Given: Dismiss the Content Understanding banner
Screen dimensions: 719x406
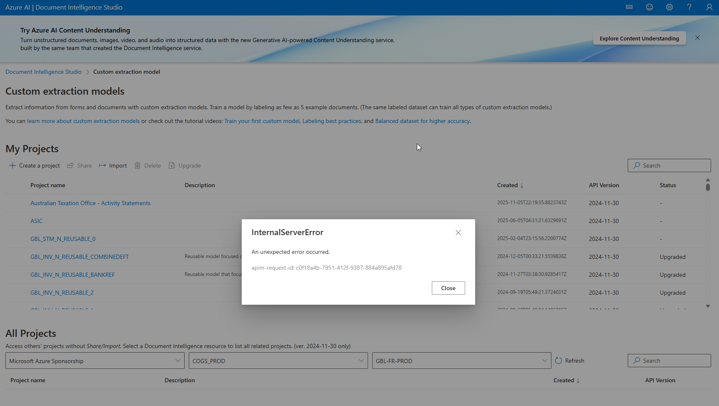Looking at the screenshot, I should coord(697,38).
